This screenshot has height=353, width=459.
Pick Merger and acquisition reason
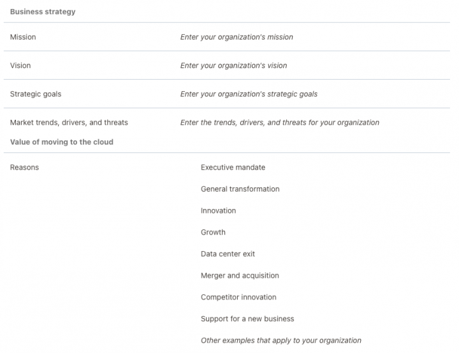pyautogui.click(x=240, y=275)
